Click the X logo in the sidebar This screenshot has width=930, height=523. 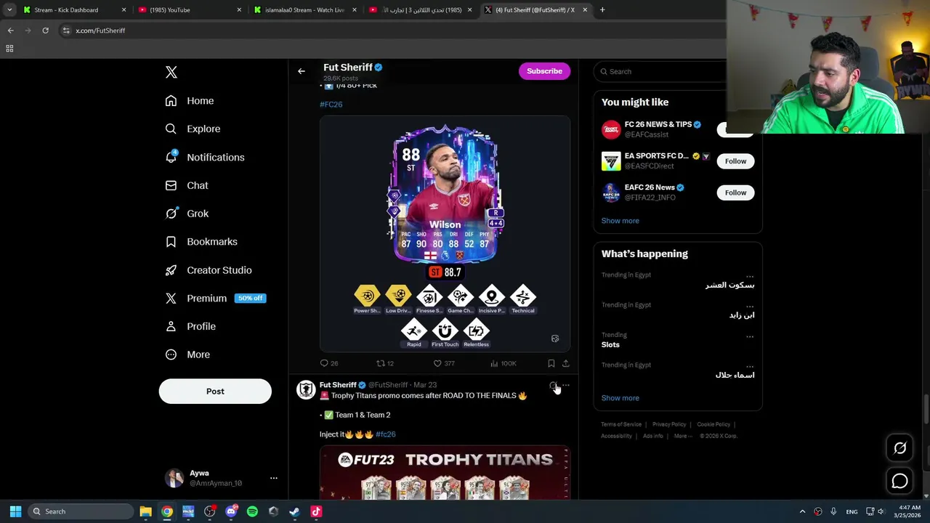171,72
